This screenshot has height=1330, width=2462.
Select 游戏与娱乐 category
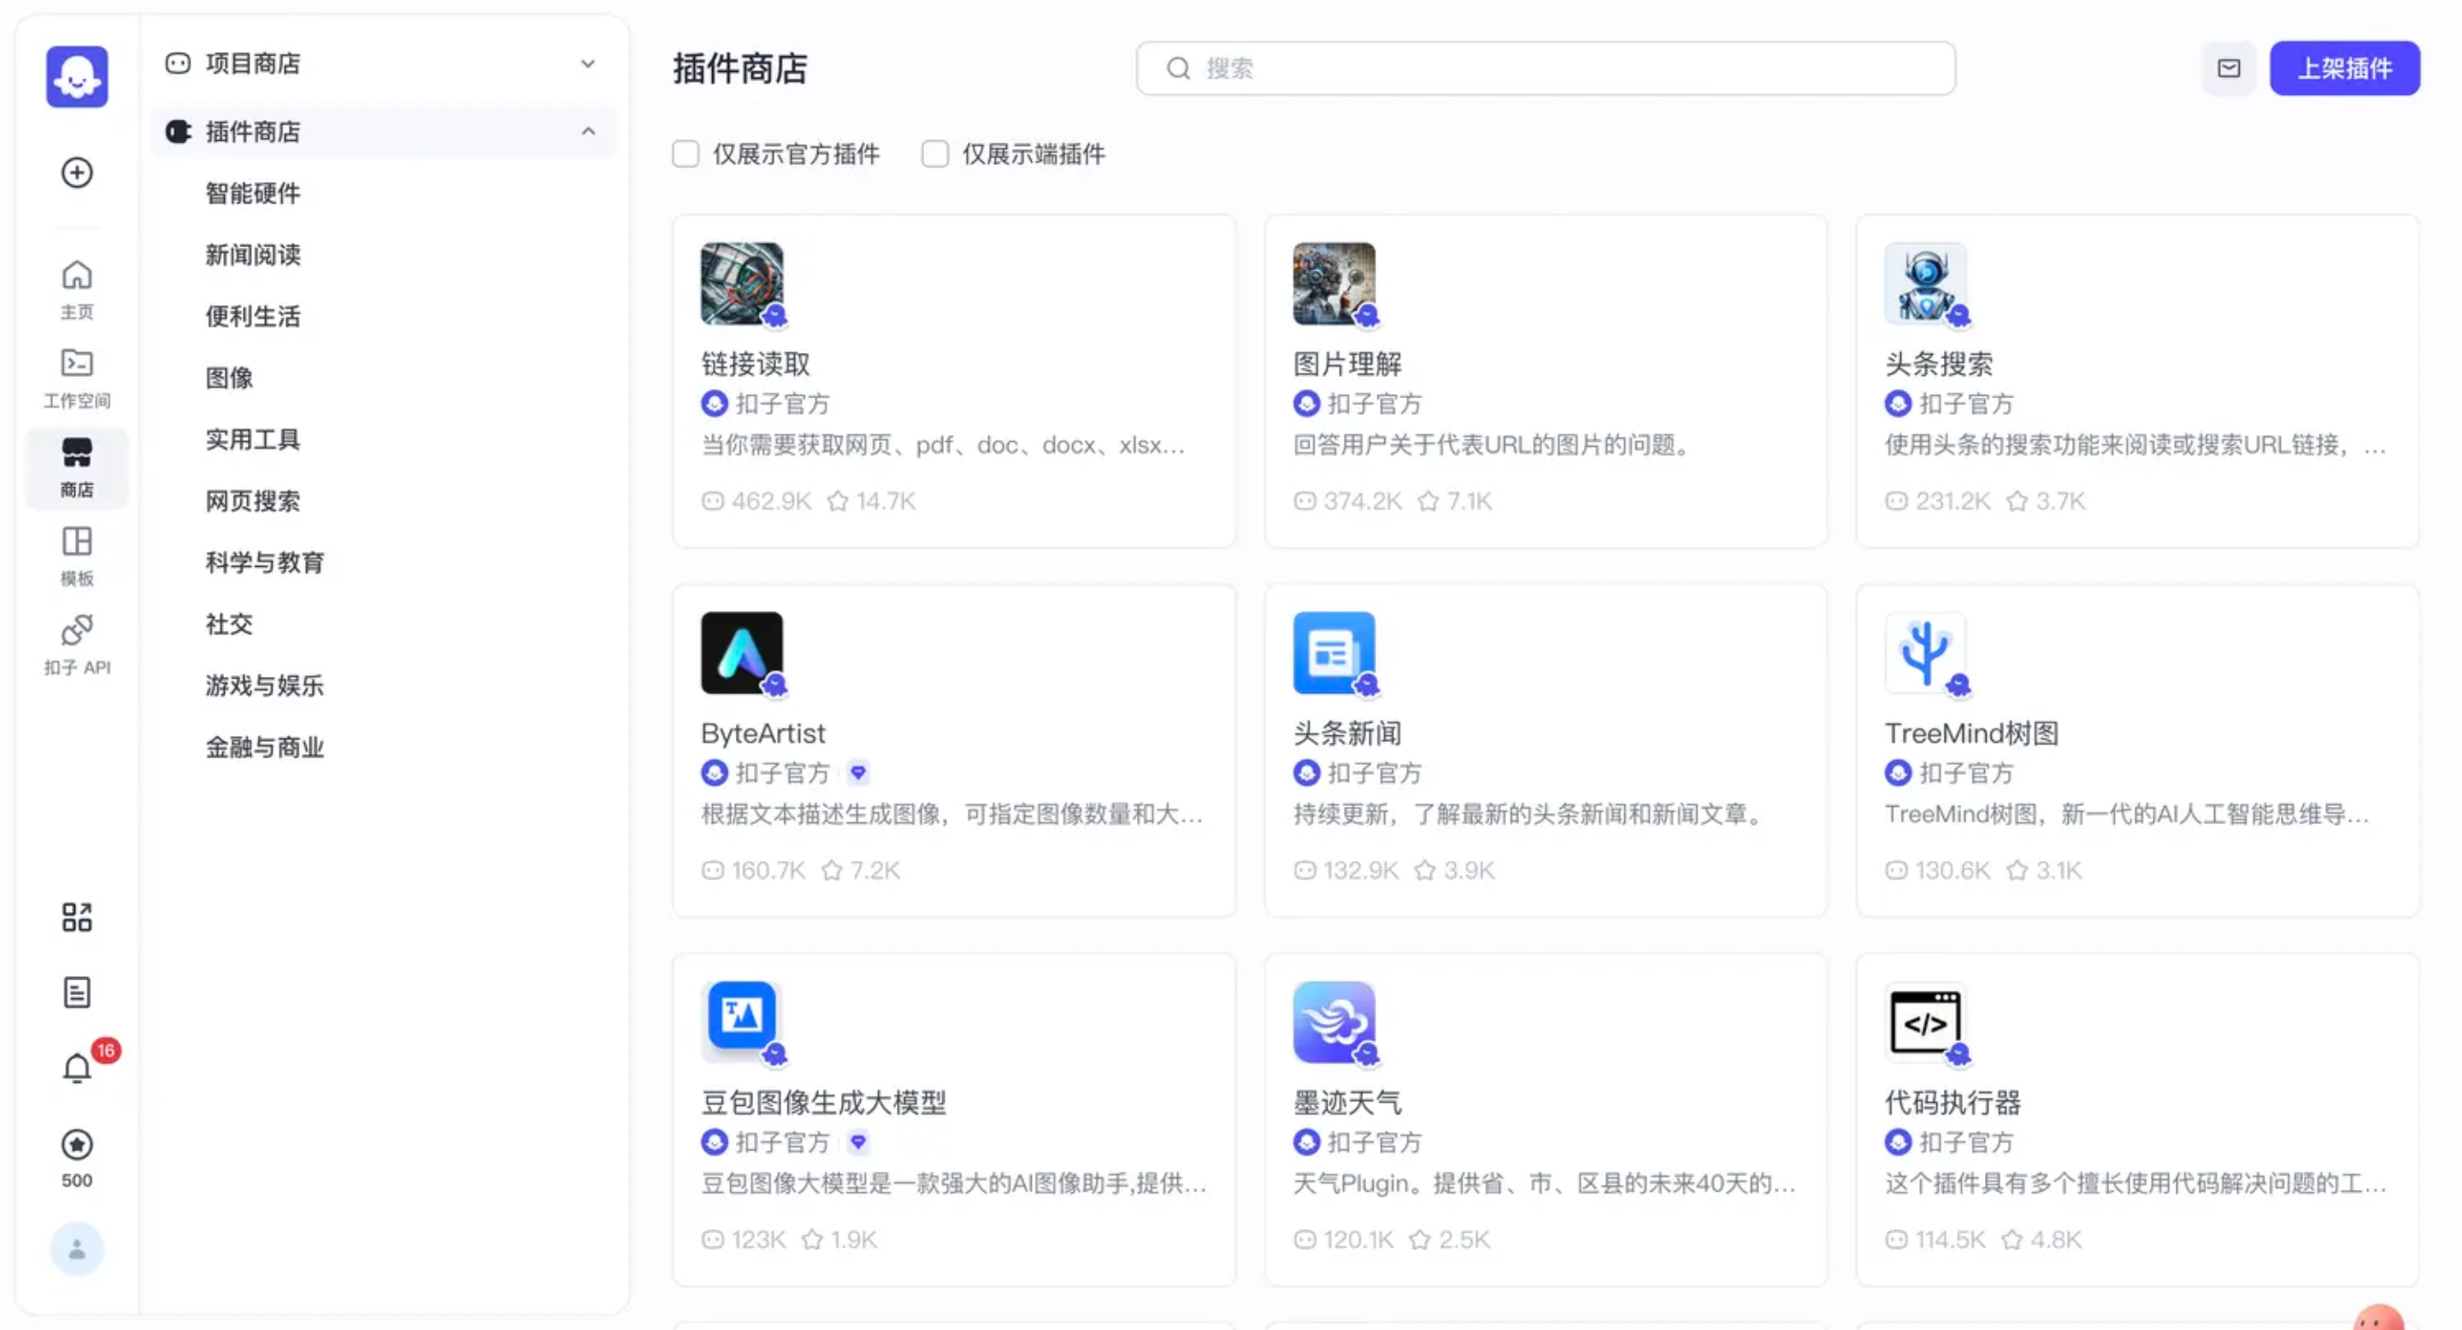point(264,685)
